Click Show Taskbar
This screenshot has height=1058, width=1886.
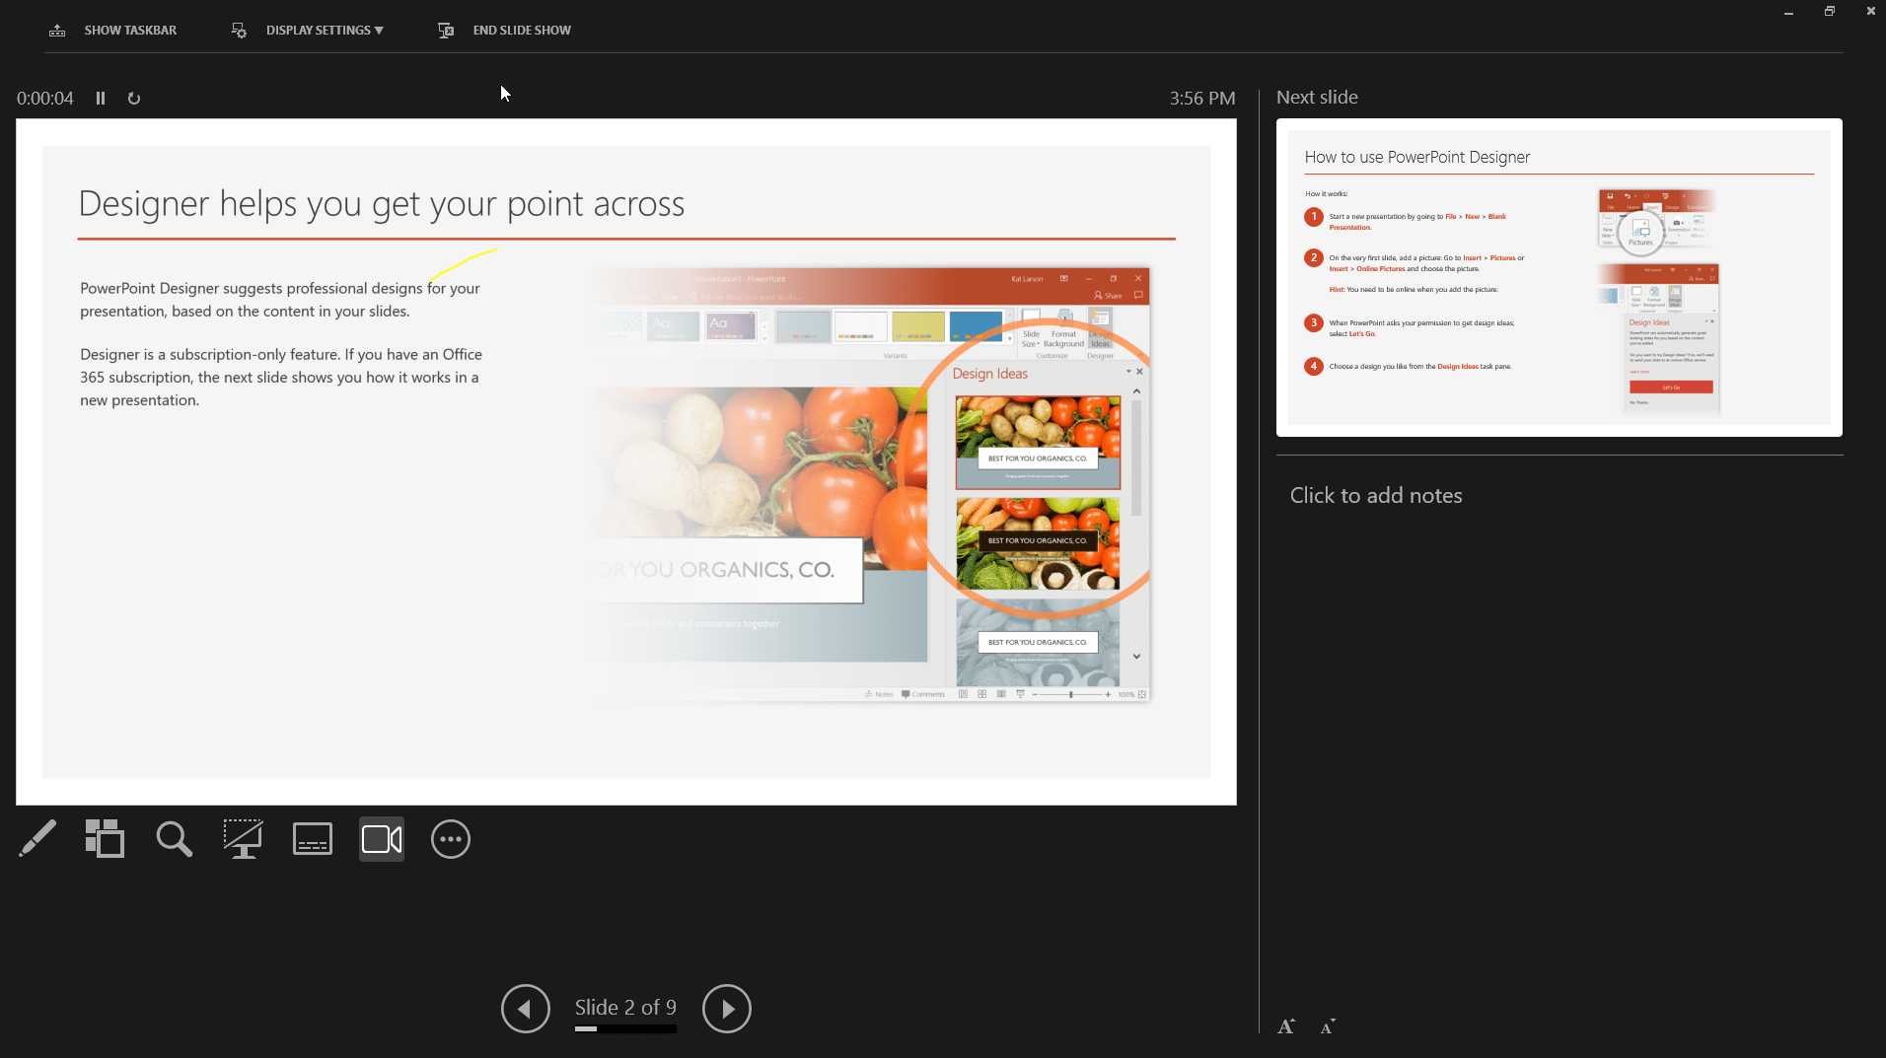tap(112, 31)
